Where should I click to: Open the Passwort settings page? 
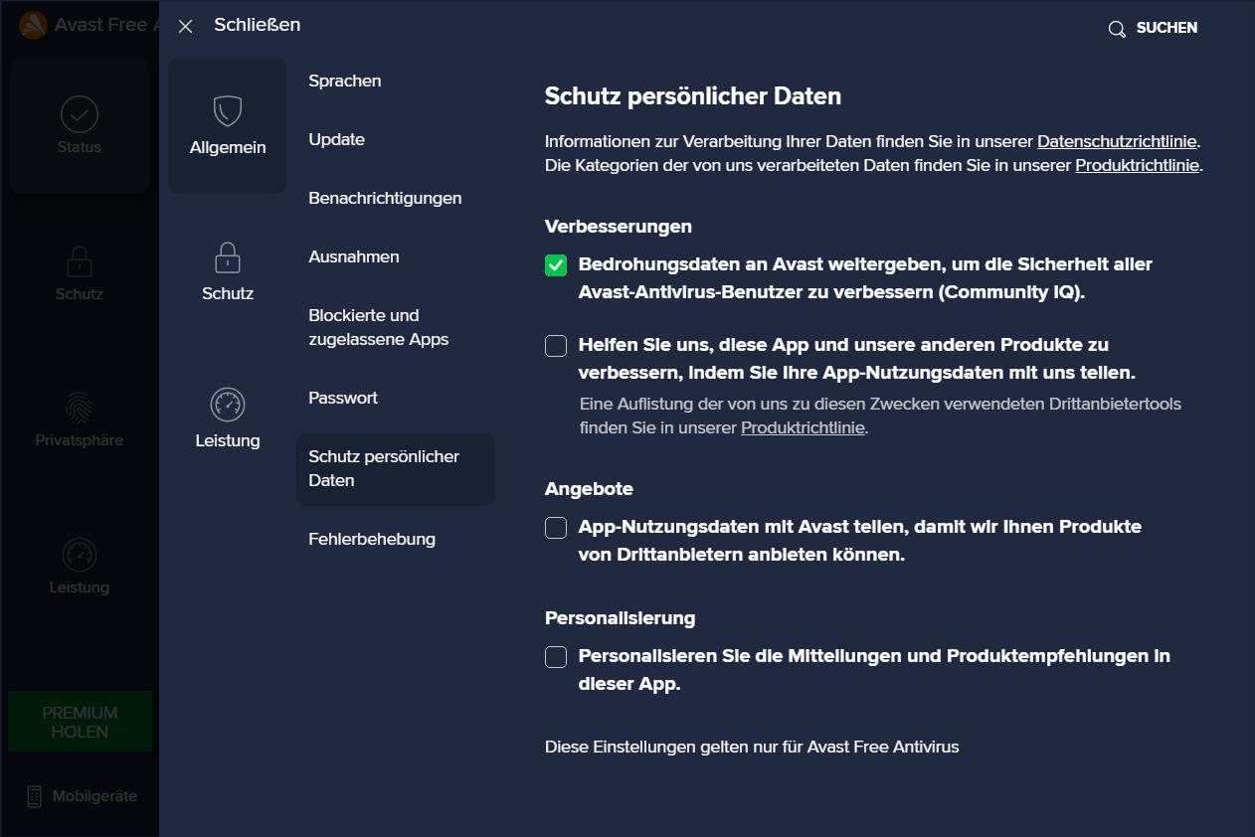[x=343, y=398]
